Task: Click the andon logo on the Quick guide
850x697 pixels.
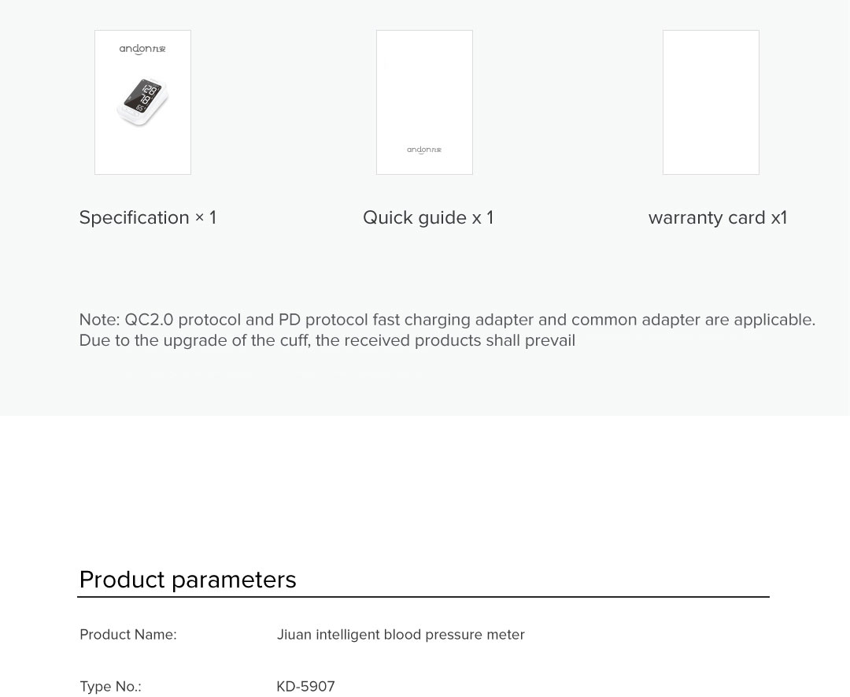Action: (424, 150)
